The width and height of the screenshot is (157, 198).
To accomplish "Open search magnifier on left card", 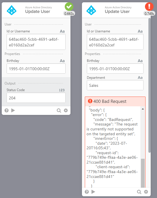I will (x=59, y=111).
